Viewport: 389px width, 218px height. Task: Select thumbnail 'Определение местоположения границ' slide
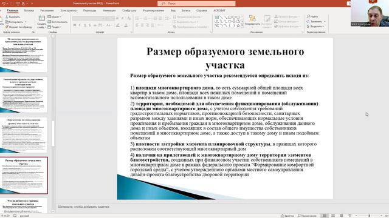click(x=23, y=135)
